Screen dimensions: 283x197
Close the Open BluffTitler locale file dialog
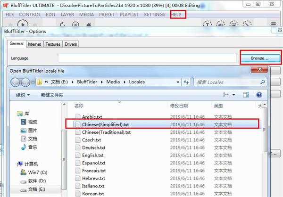[x=259, y=69]
